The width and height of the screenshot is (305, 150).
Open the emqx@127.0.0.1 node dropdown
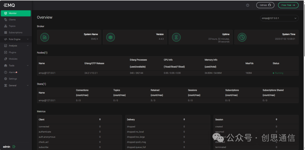click(x=279, y=18)
